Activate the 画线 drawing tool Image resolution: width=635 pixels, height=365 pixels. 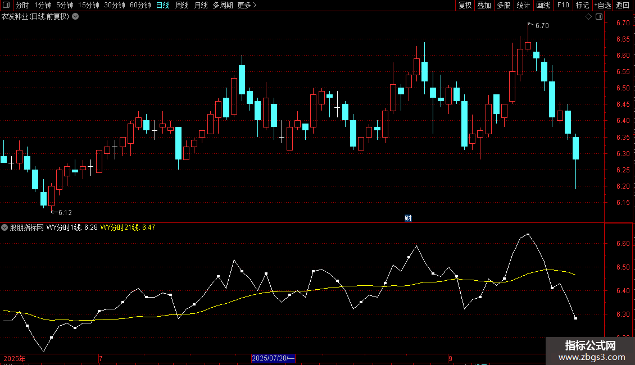[543, 5]
